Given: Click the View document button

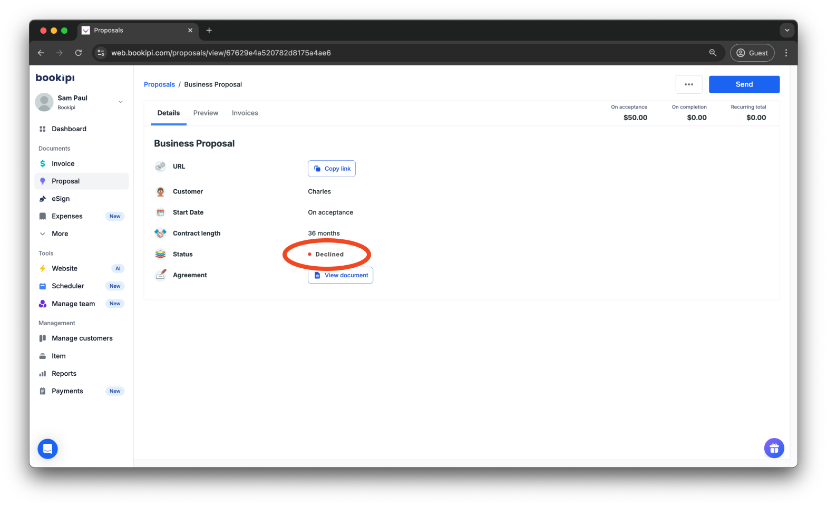Looking at the screenshot, I should [x=340, y=275].
